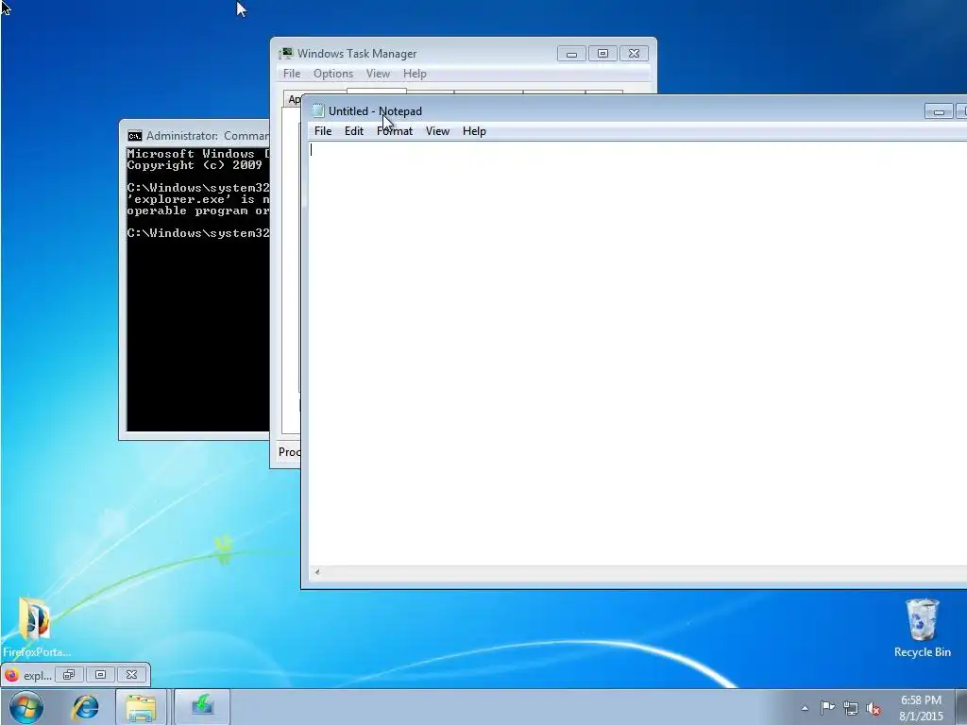Maximize the minimized 'expl...' window

100,674
